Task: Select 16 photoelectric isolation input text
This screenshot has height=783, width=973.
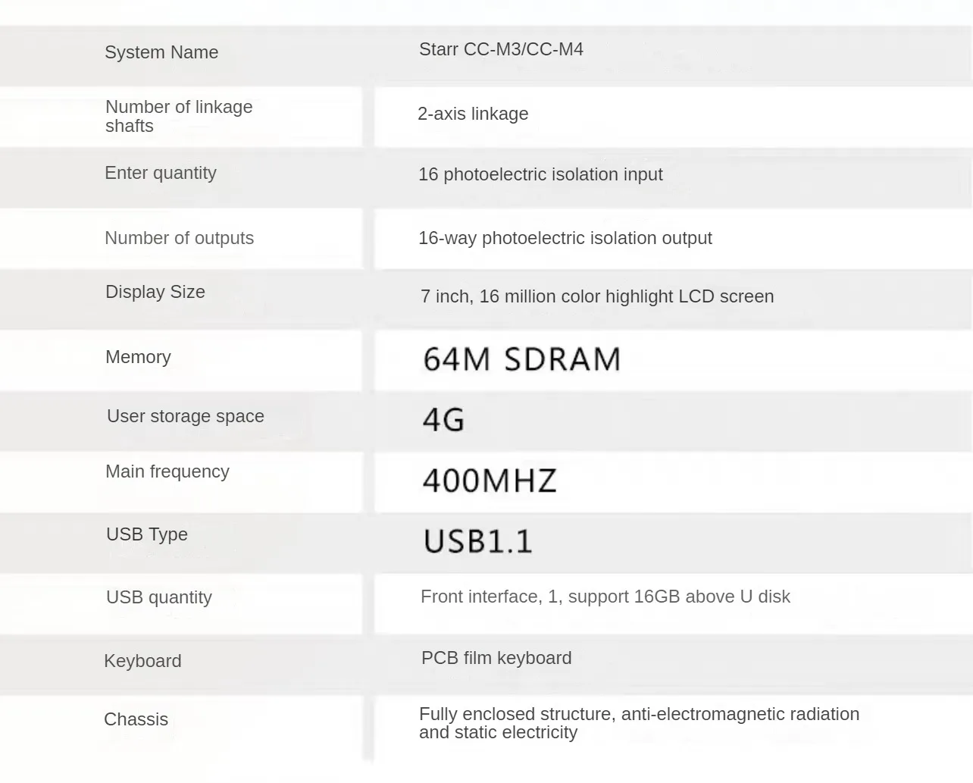Action: (x=540, y=174)
